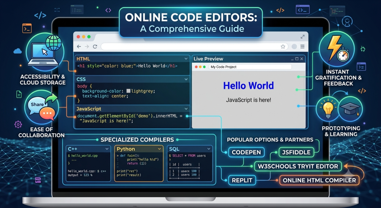The height and width of the screenshot is (208, 381).
Task: Click the grey profile circle in browser toolbar
Action: tap(294, 47)
